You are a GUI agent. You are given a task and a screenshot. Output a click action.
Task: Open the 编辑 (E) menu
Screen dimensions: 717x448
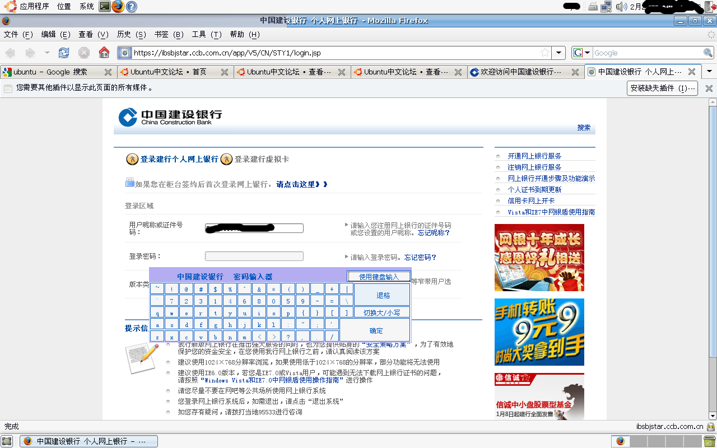coord(55,34)
